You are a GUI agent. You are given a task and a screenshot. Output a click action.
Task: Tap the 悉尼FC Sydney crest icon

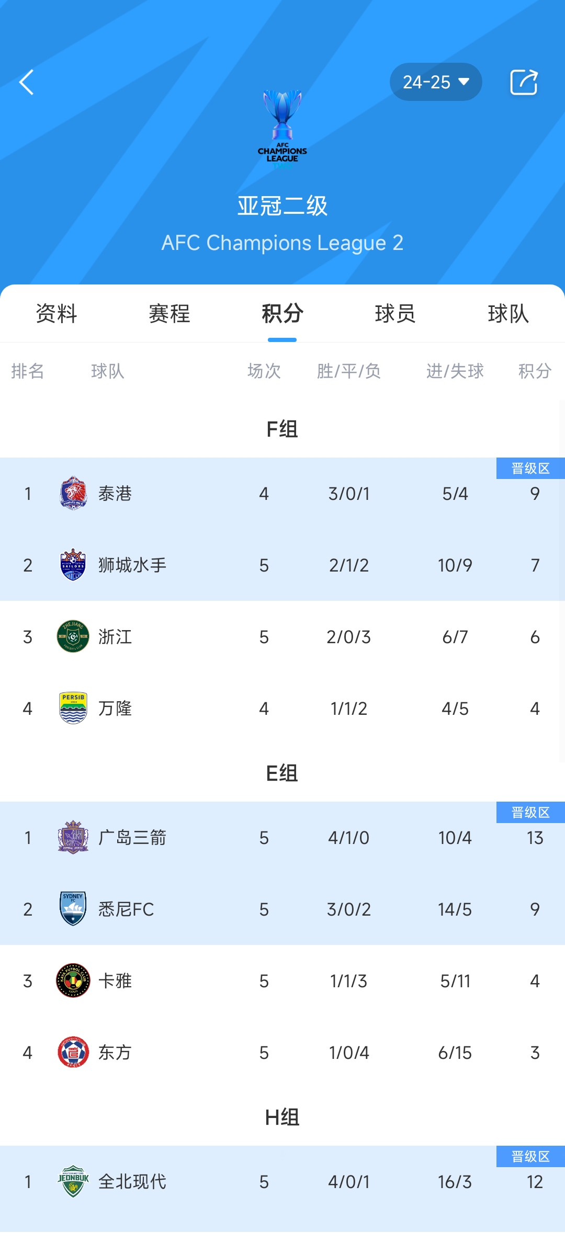tap(73, 909)
